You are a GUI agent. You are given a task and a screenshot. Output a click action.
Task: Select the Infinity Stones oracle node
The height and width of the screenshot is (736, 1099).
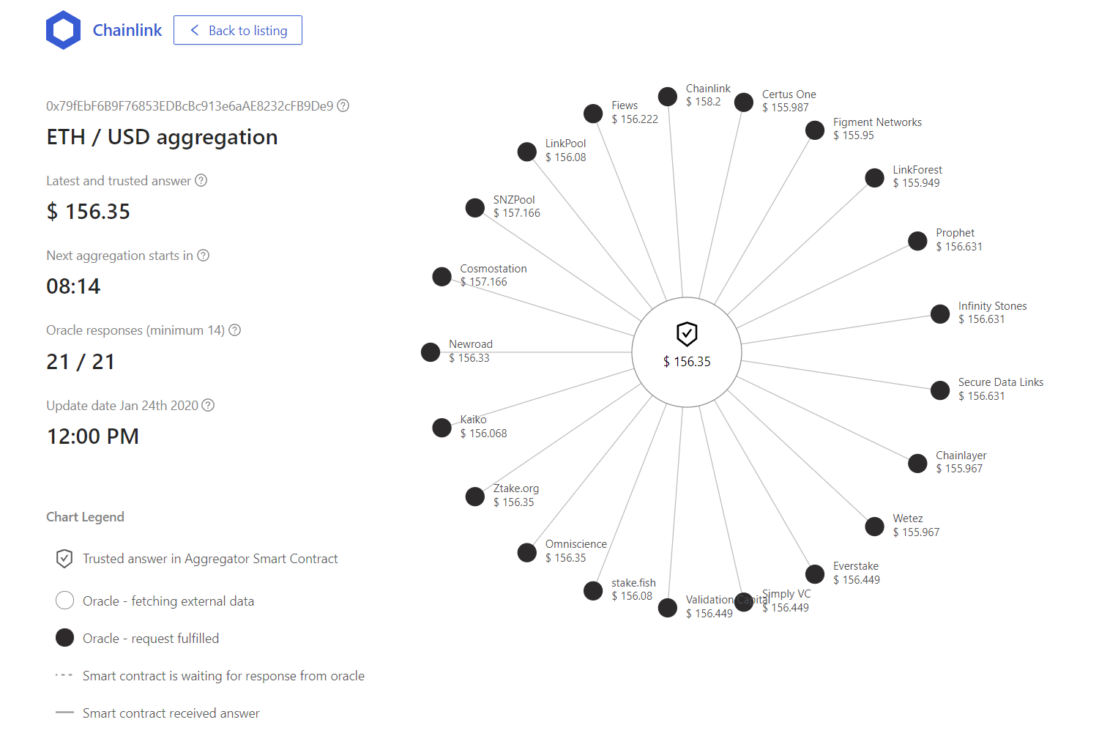point(940,313)
